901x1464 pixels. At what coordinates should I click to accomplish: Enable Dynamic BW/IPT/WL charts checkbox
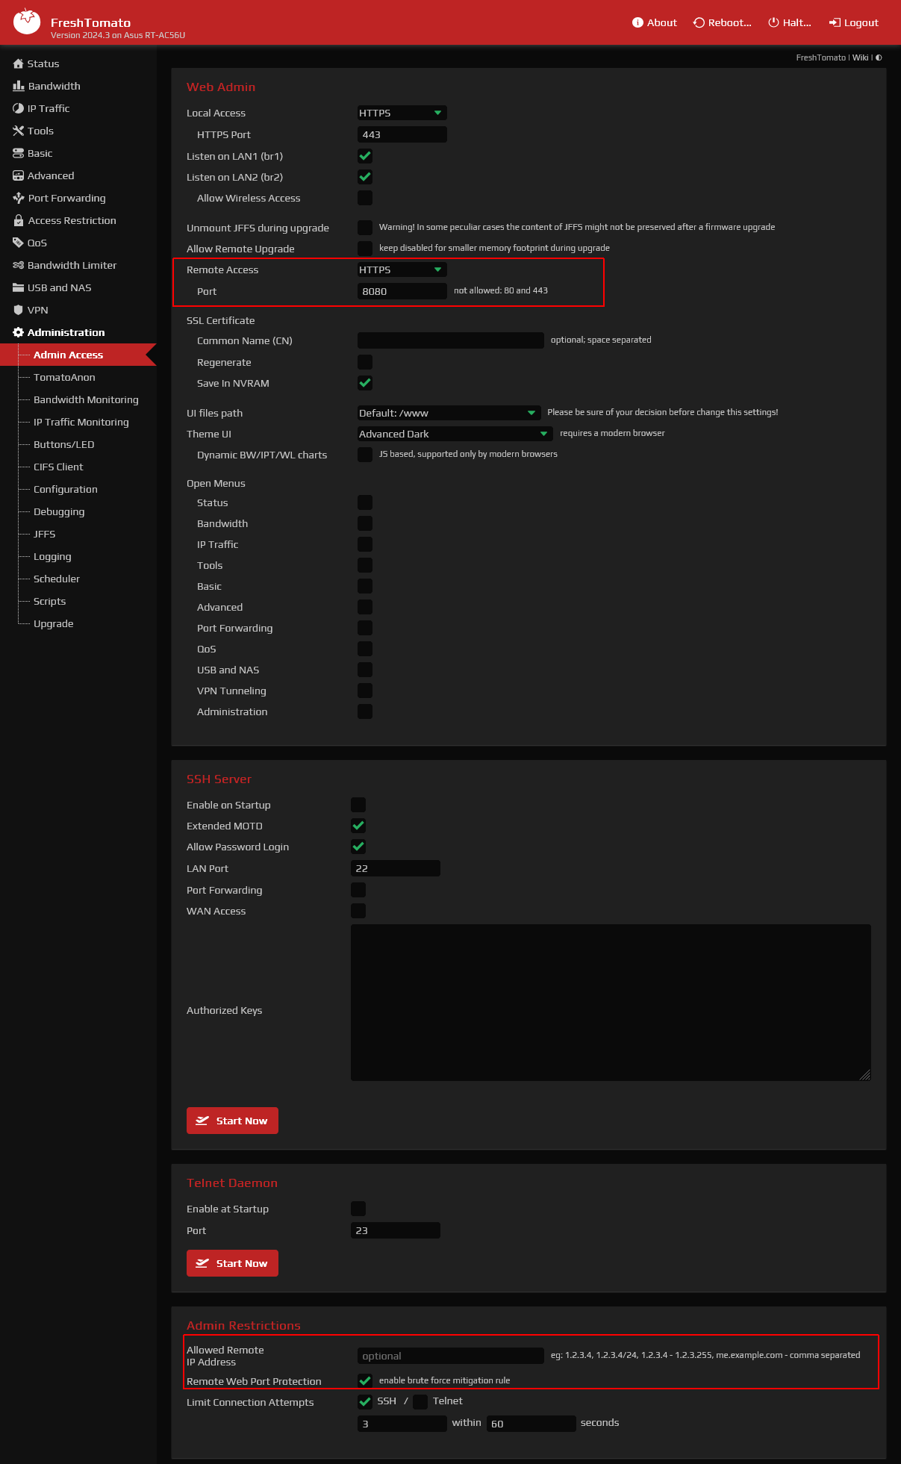tap(365, 455)
